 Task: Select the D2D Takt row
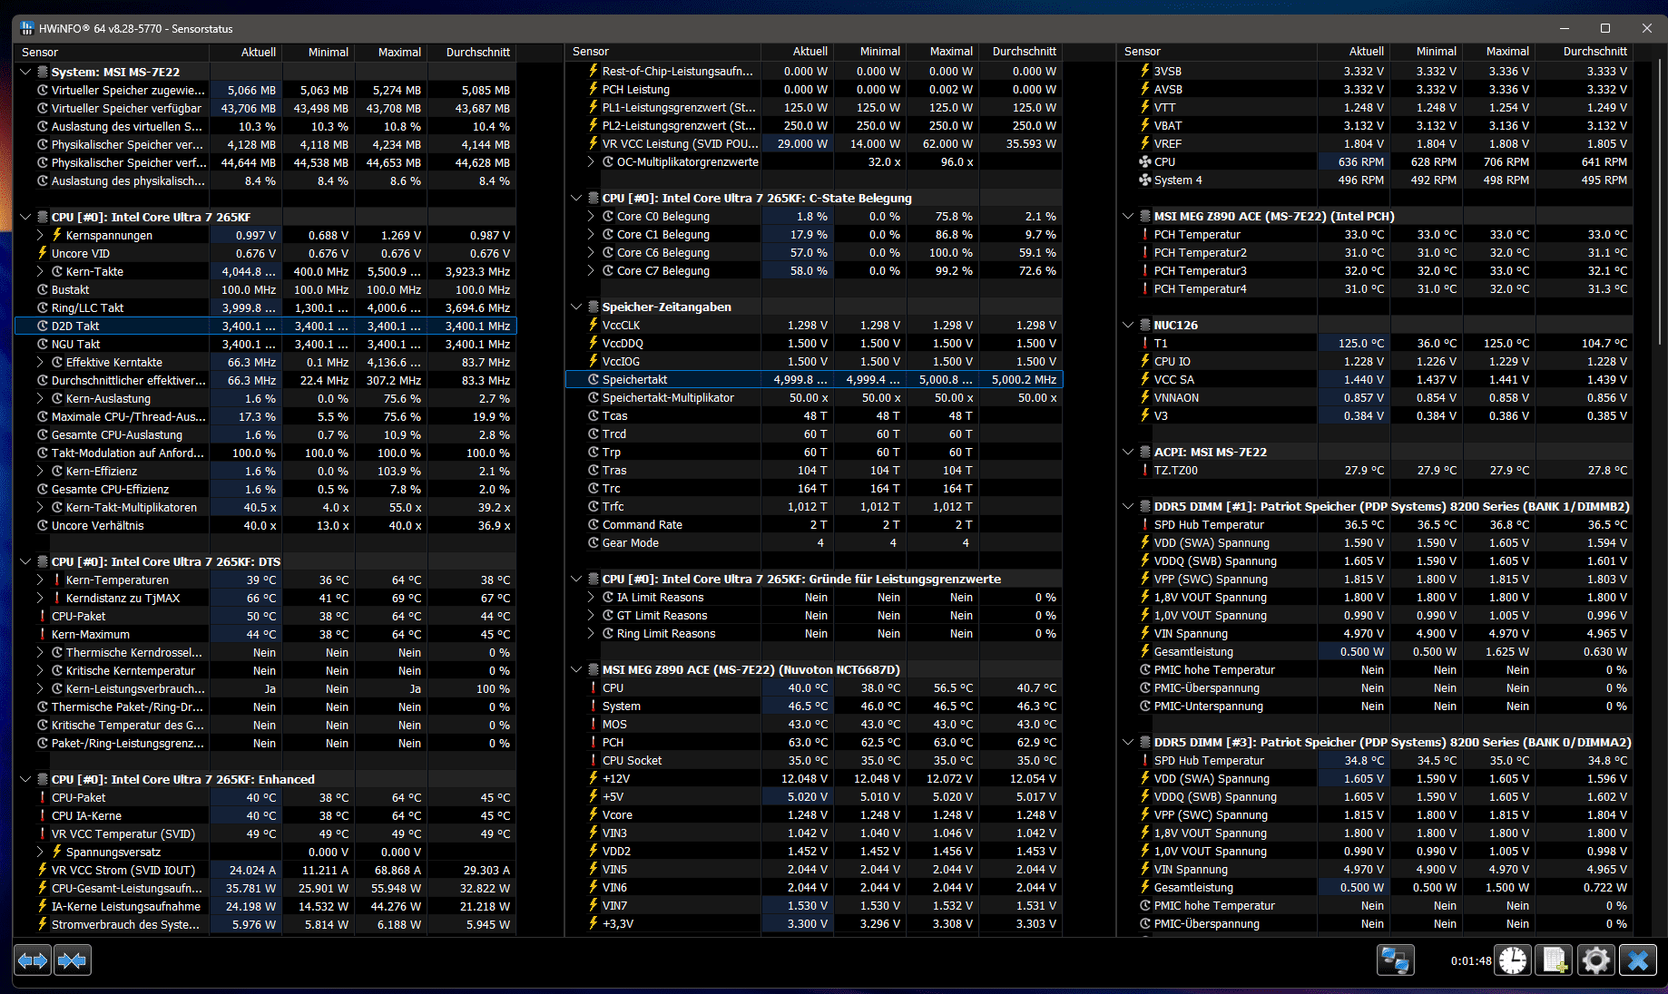pyautogui.click(x=266, y=326)
